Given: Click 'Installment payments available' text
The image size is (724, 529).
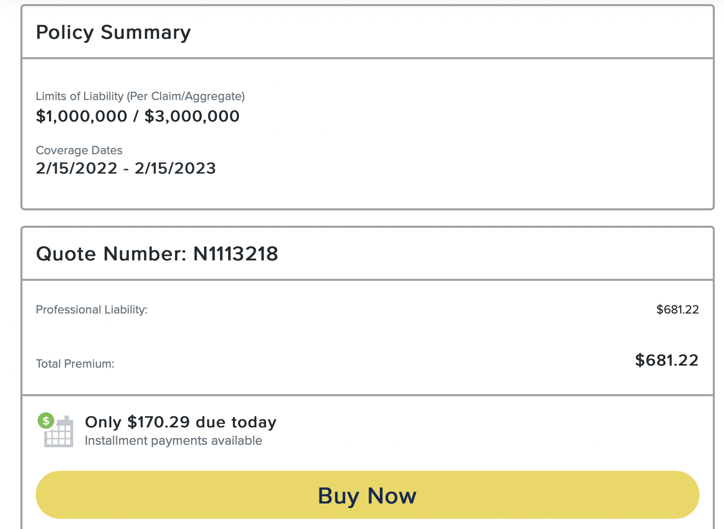Looking at the screenshot, I should tap(173, 441).
